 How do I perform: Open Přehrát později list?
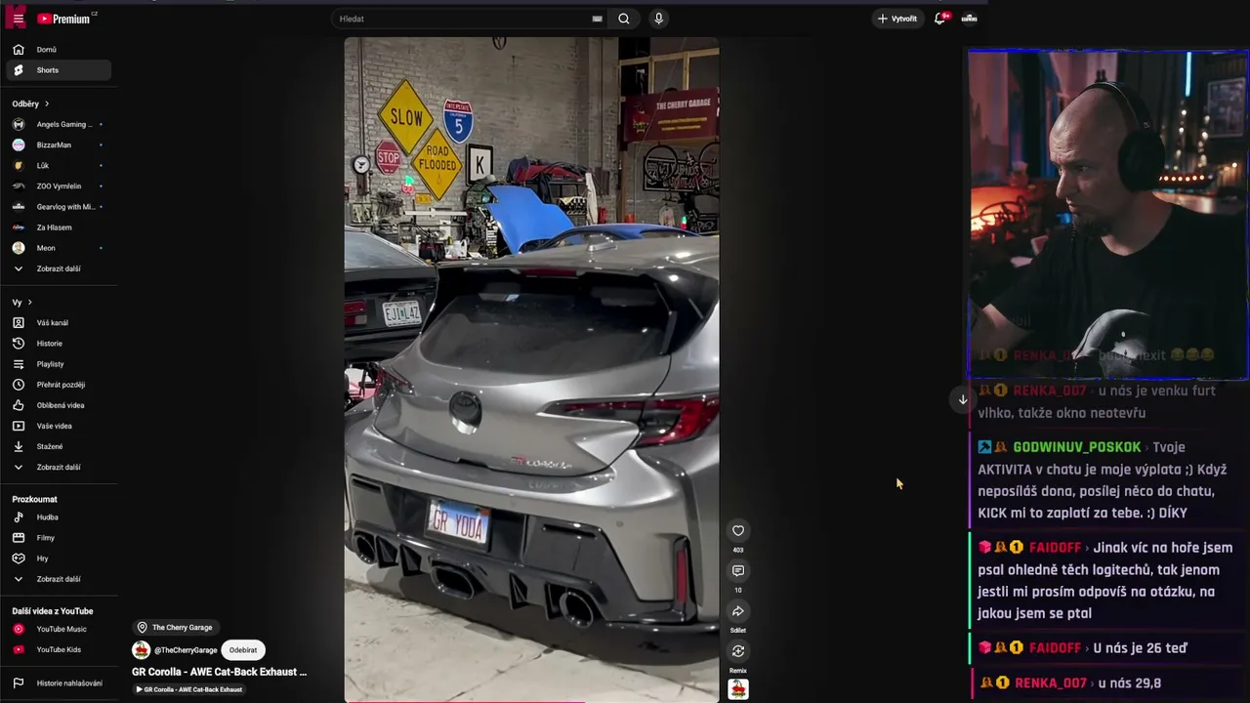click(59, 385)
